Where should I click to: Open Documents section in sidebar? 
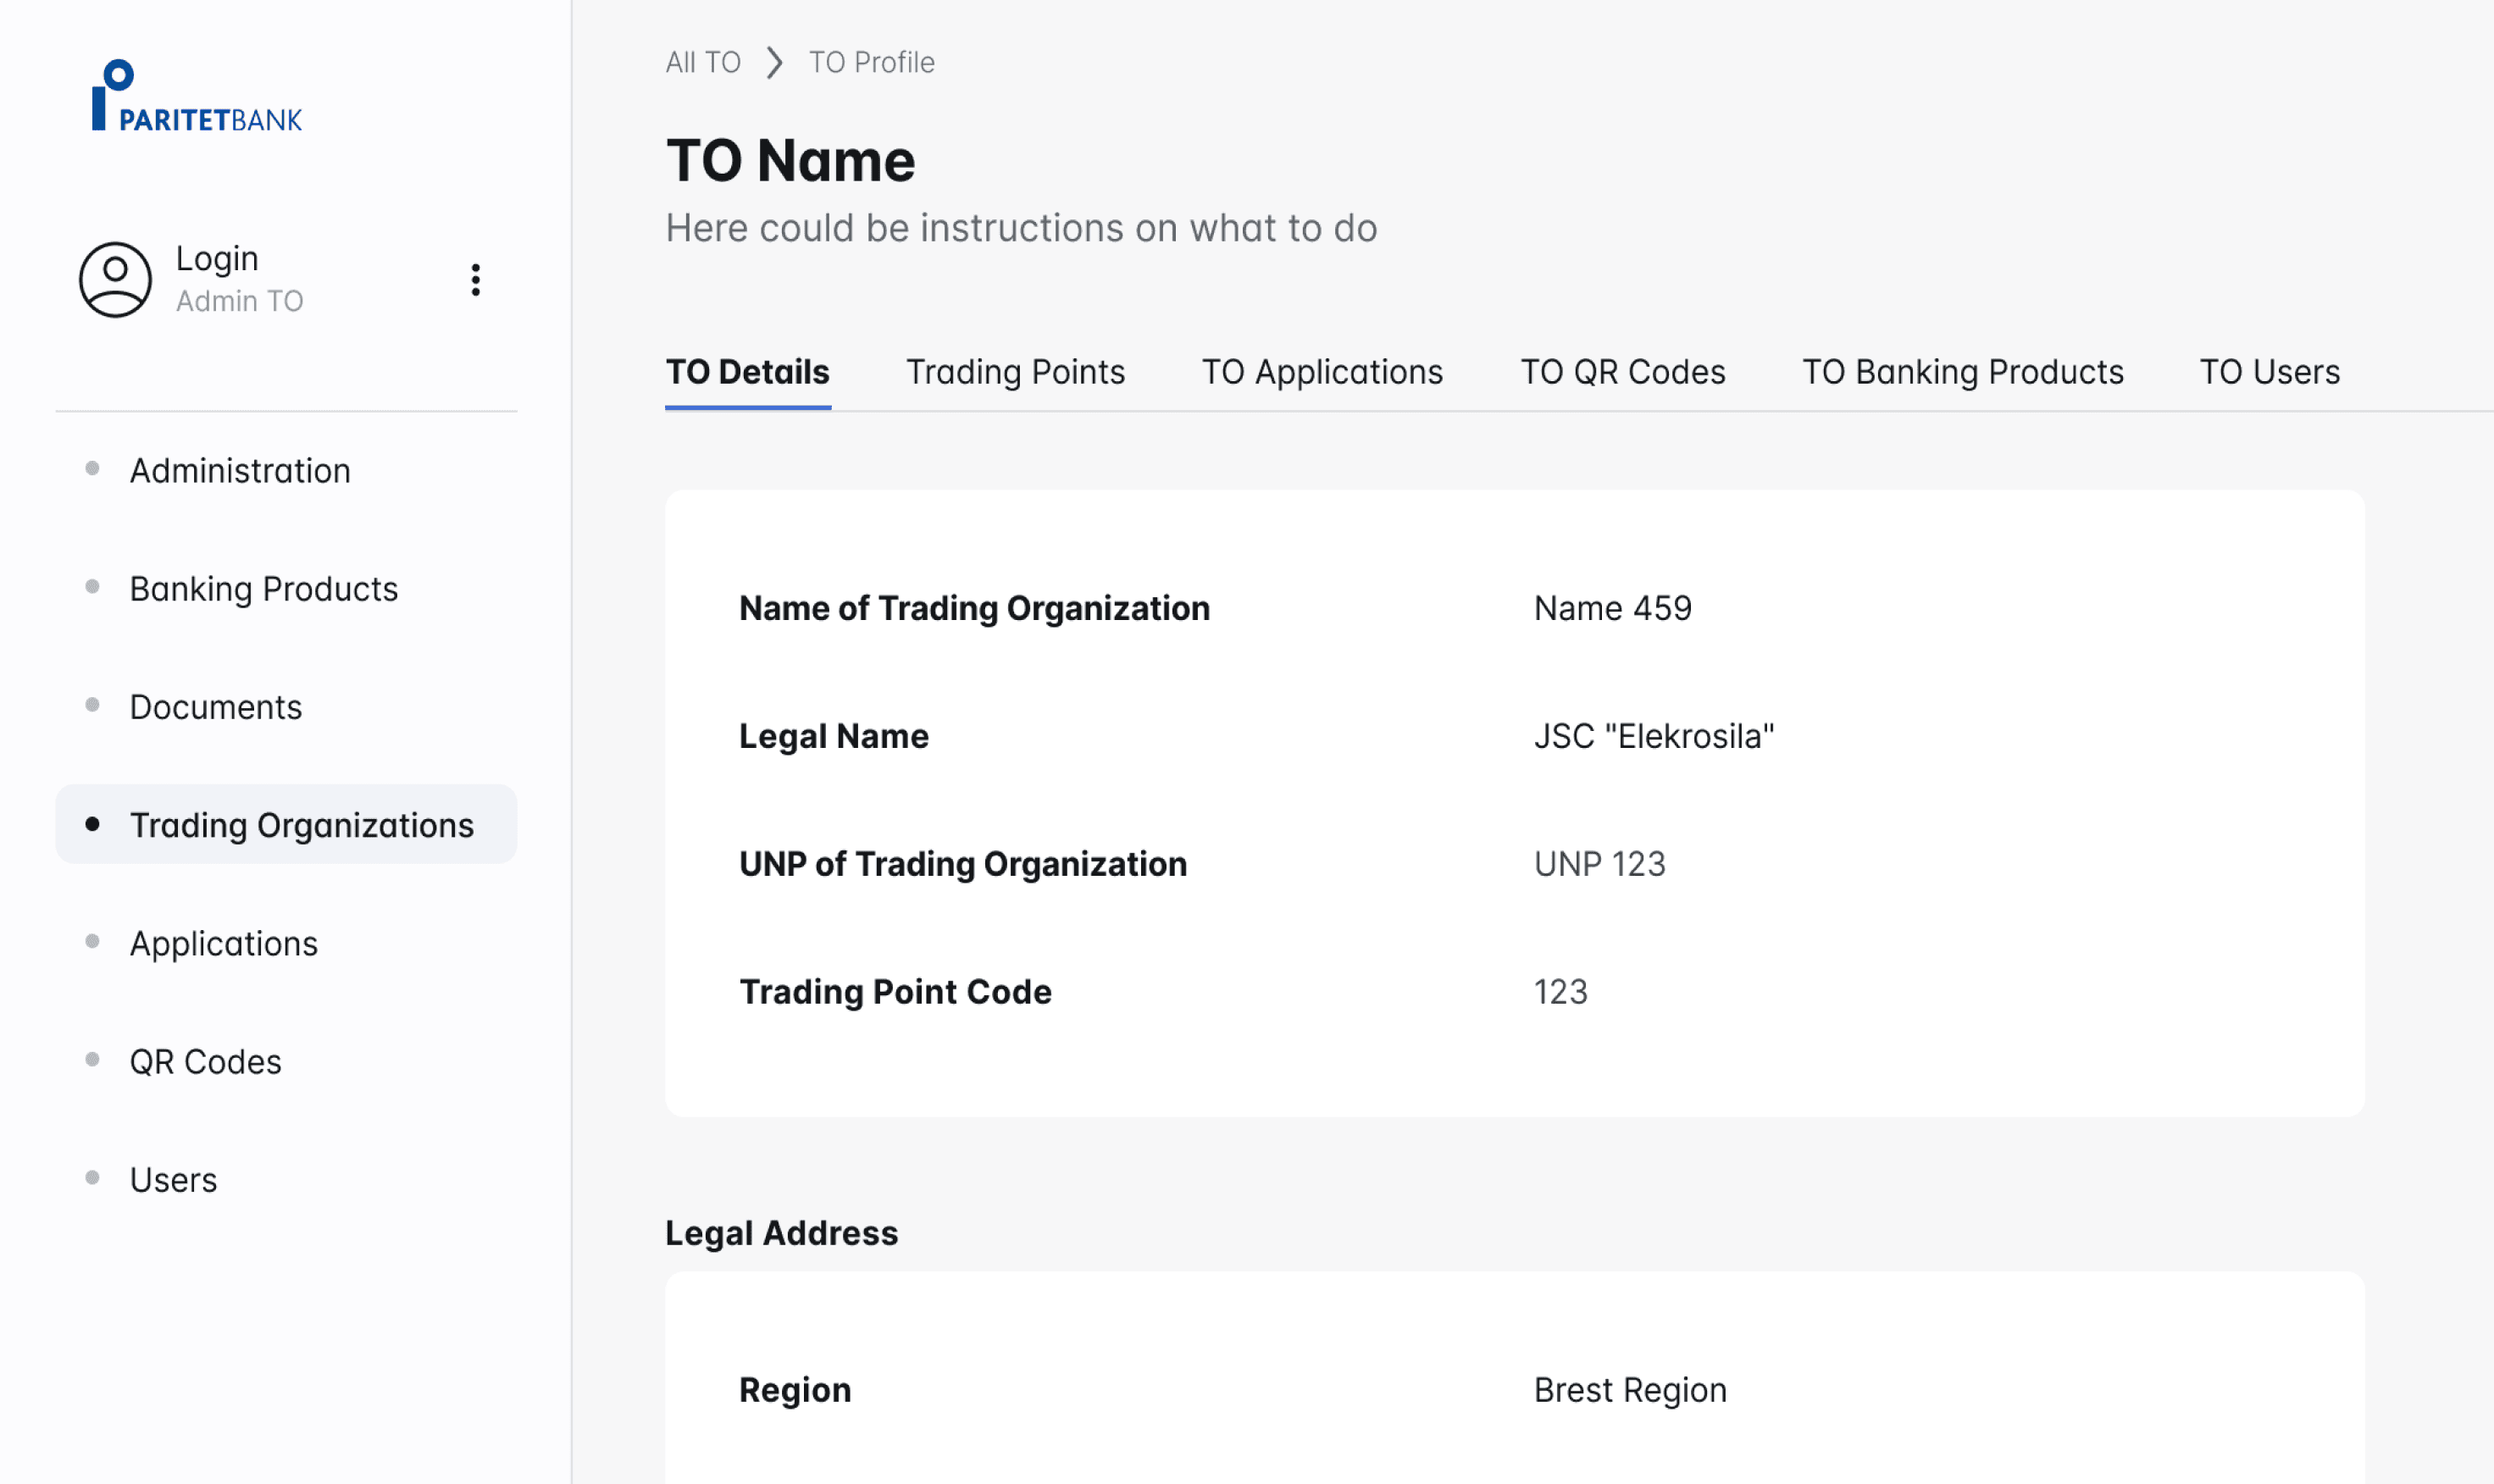pos(215,707)
